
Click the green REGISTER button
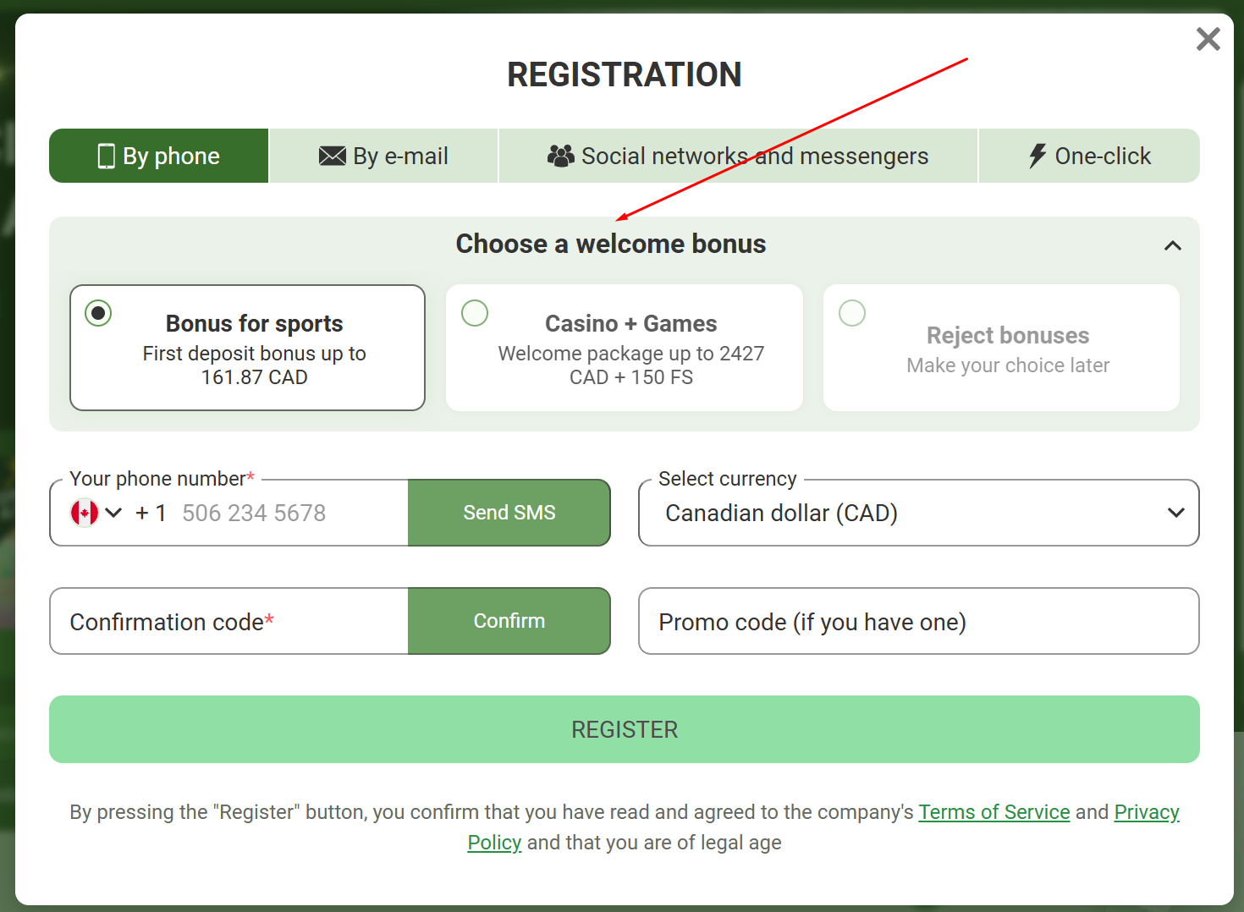[x=624, y=729]
